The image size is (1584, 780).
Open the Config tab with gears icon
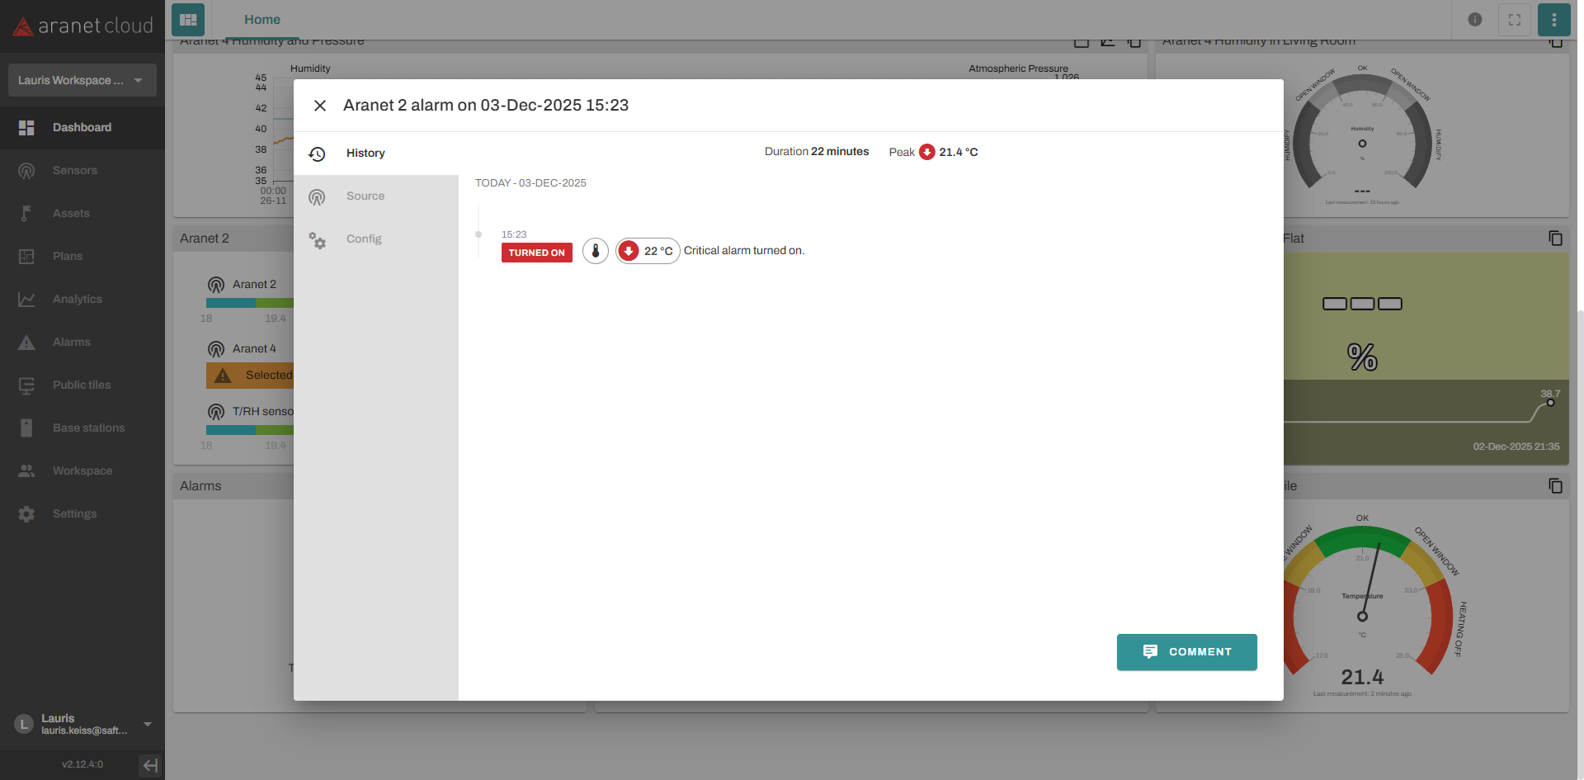click(363, 239)
